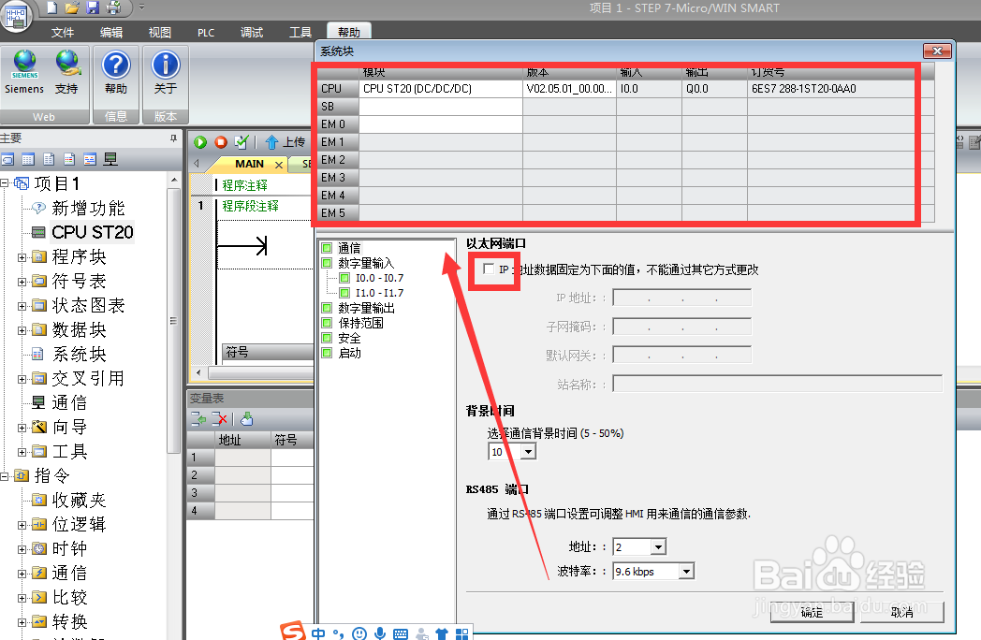Click the Sogou input method S icon
981x640 pixels.
293,631
